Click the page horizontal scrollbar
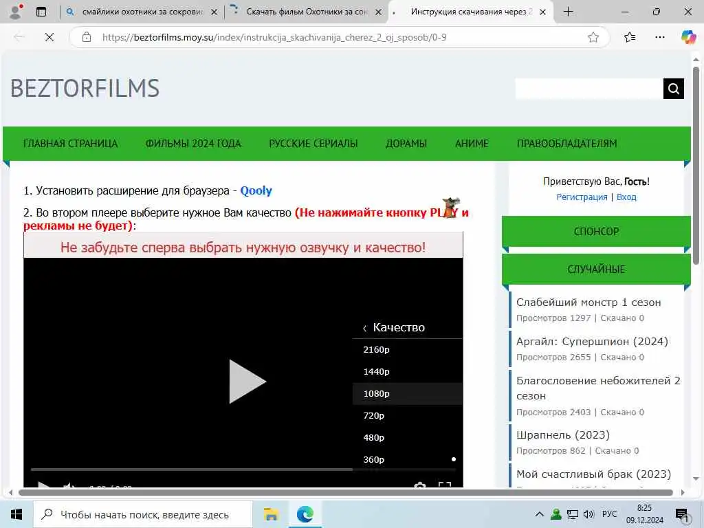 click(x=346, y=492)
